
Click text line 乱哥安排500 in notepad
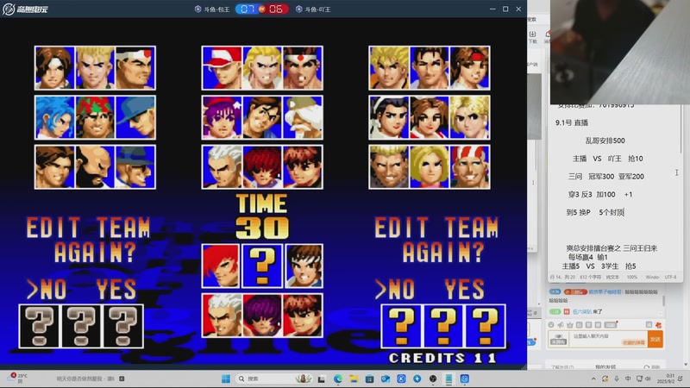(605, 141)
